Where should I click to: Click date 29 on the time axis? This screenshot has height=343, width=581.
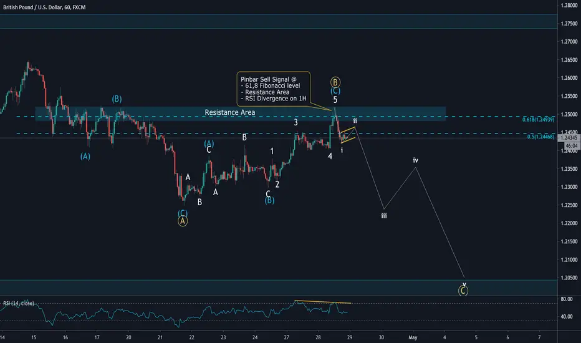[x=350, y=338]
